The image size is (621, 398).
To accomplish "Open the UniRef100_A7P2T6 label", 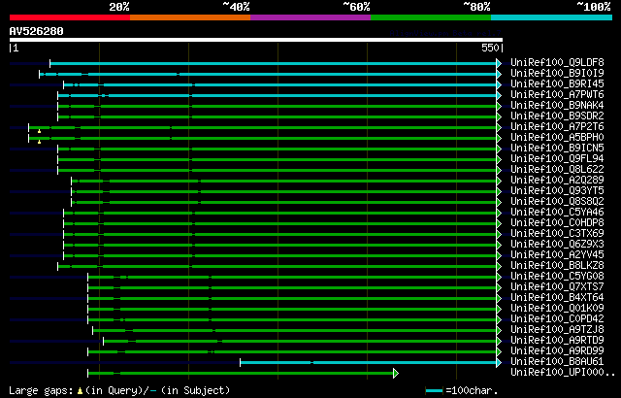I will (x=557, y=127).
